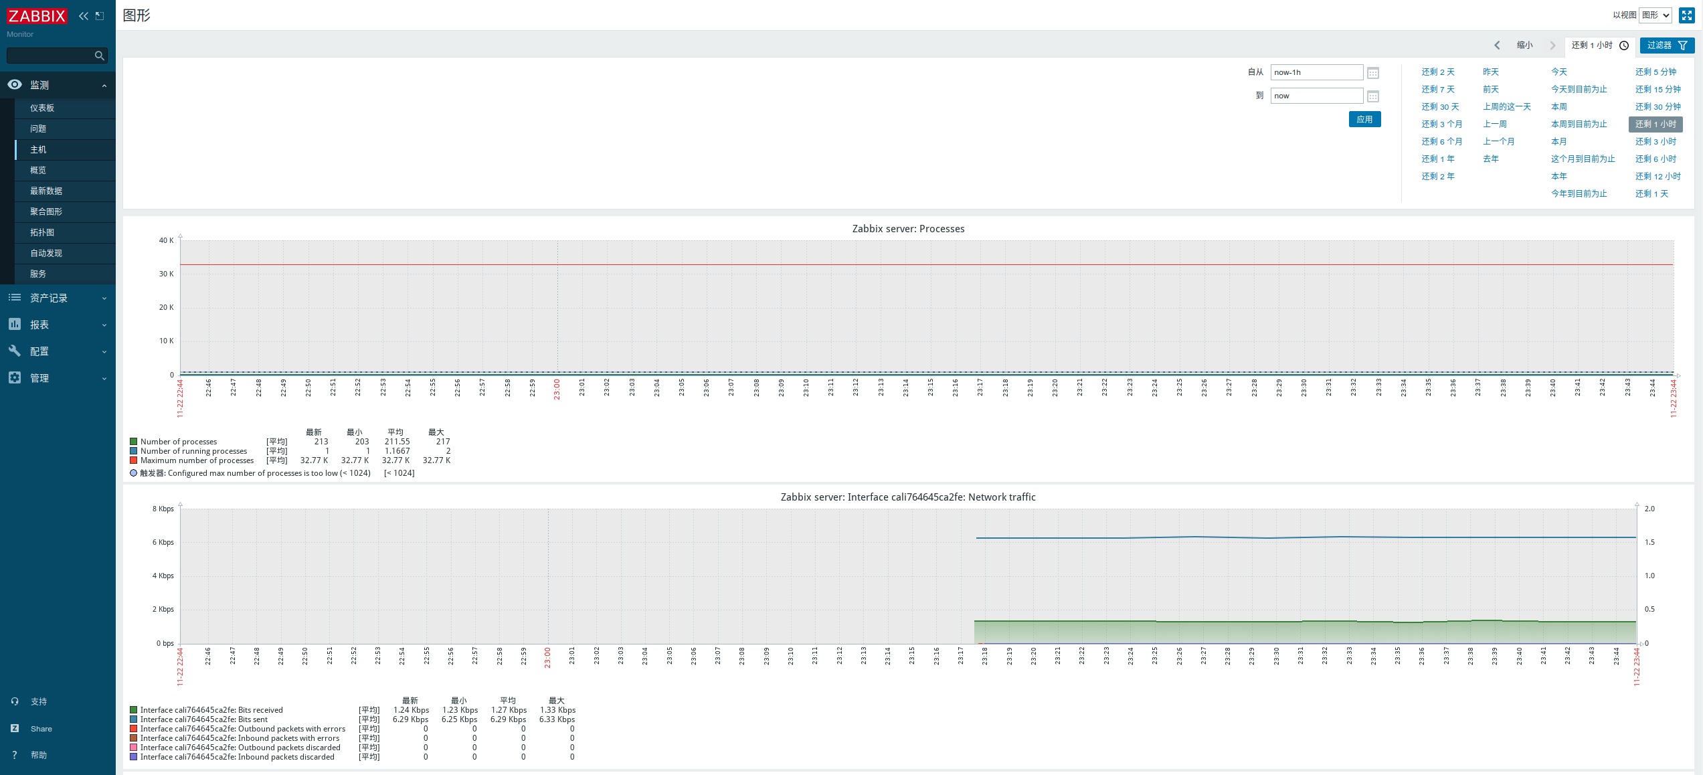Screen dimensions: 1703x775
Task: Open calendar picker for 自从 field
Action: click(x=1373, y=73)
